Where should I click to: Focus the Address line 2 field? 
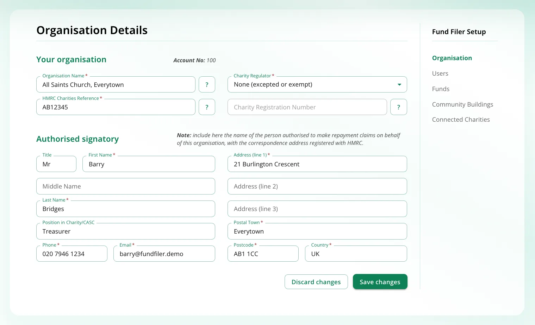tap(317, 186)
